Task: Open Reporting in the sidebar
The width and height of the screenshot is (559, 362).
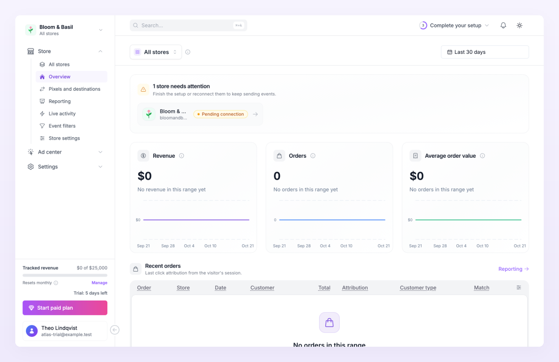Action: point(71,101)
